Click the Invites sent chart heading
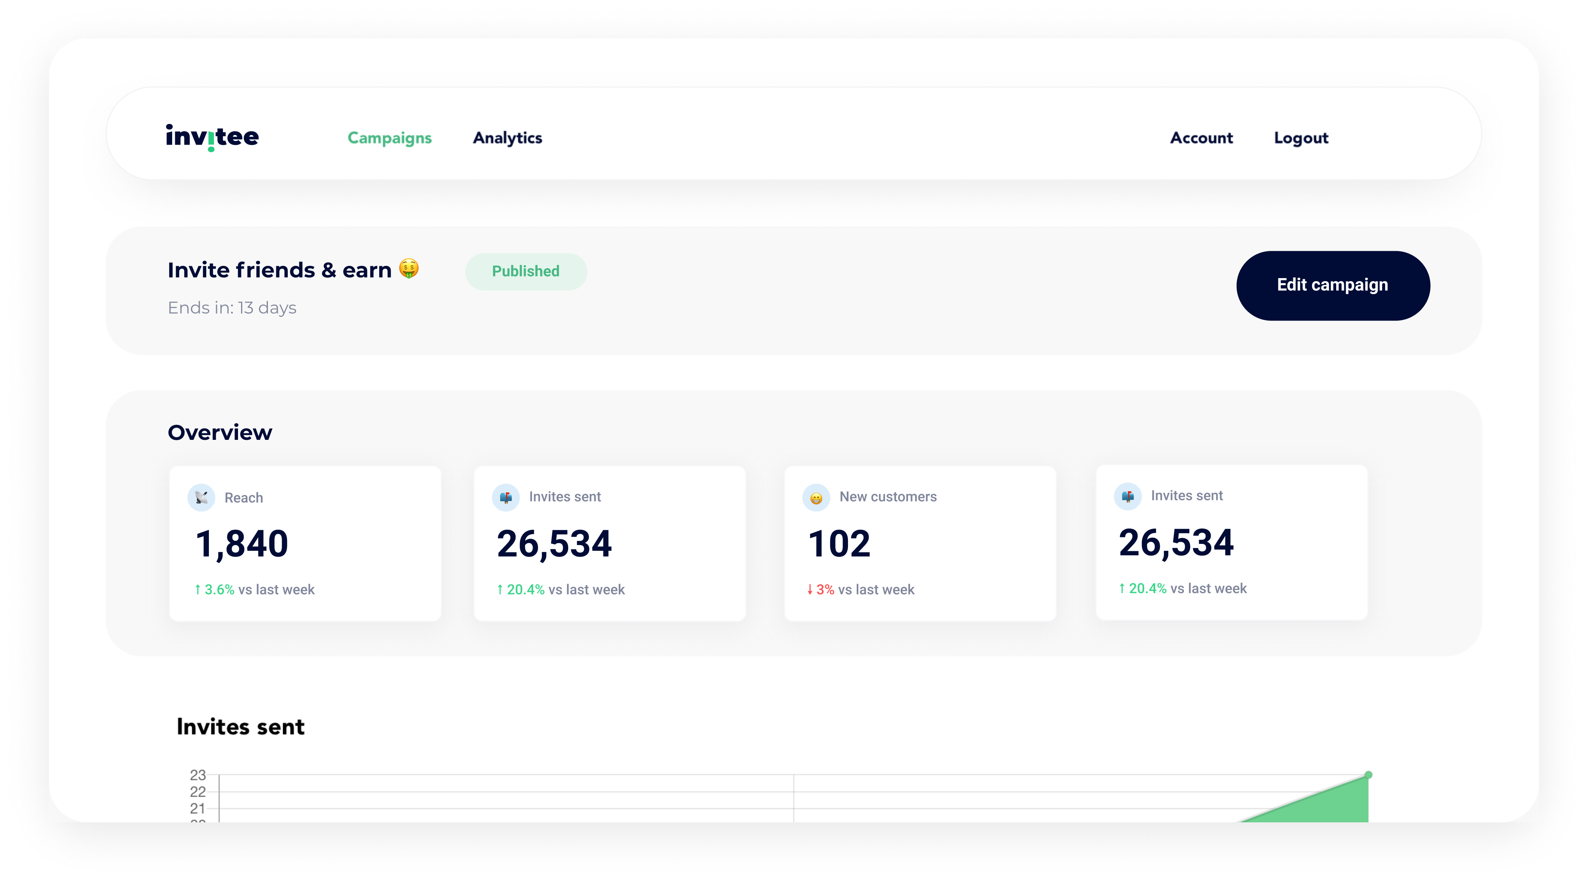The width and height of the screenshot is (1588, 882). click(240, 727)
